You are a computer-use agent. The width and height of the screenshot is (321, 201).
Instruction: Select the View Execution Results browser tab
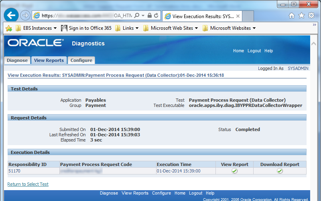[202, 16]
